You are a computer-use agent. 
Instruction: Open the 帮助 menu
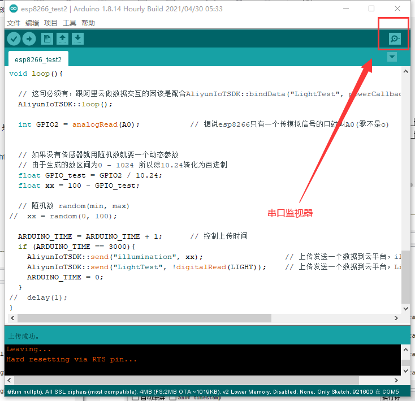point(88,23)
